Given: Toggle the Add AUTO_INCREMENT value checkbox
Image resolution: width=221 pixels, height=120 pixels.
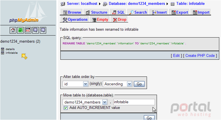Looking at the screenshot, I should (66, 108).
